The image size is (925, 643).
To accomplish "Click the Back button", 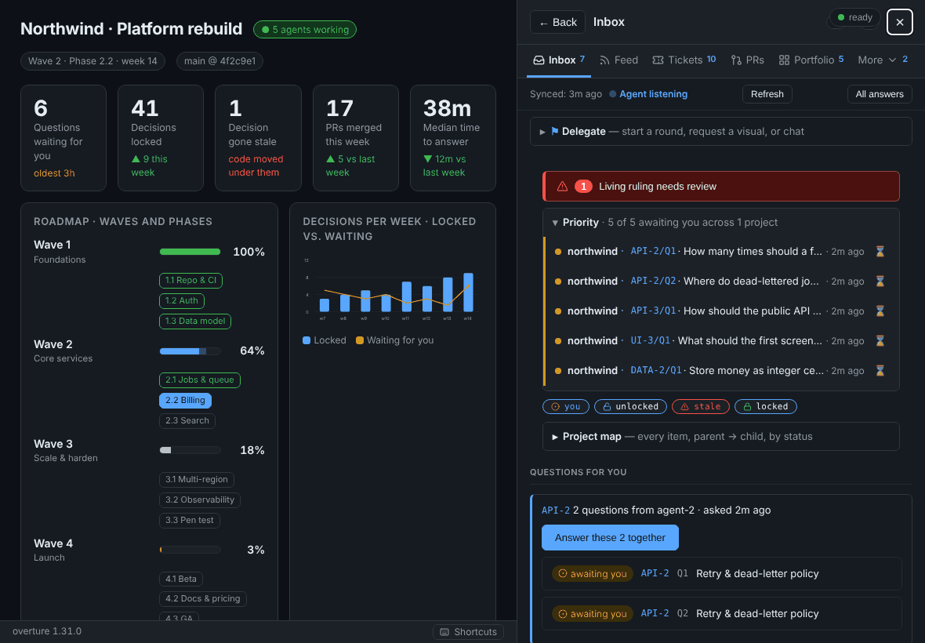I will [557, 23].
